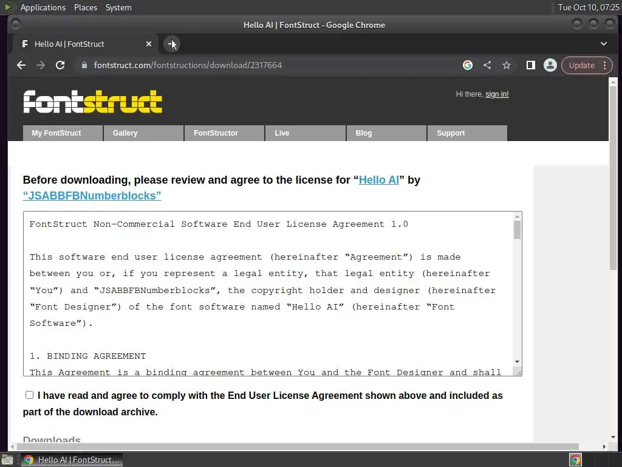Open Chrome's three-dot menu
Screen dimensions: 622x467
[604, 65]
